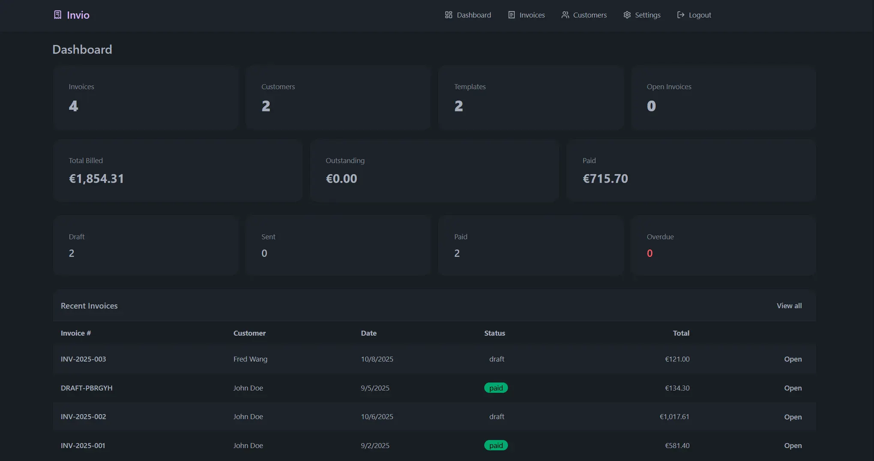Click the Logout arrow icon in navbar
The width and height of the screenshot is (874, 461).
coord(681,15)
